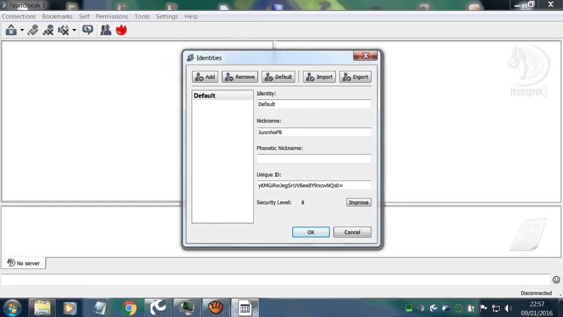The height and width of the screenshot is (317, 563).
Task: Click the volume speaker tray icon
Action: click(x=509, y=308)
